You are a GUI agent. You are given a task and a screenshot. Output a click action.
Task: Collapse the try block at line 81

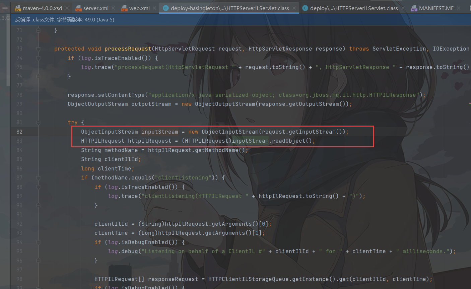point(38,123)
